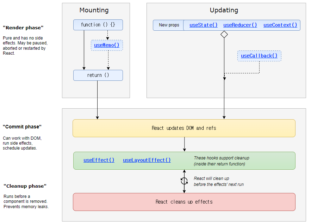Click the "Commit phase" heading
The width and height of the screenshot is (311, 224).
point(22,127)
